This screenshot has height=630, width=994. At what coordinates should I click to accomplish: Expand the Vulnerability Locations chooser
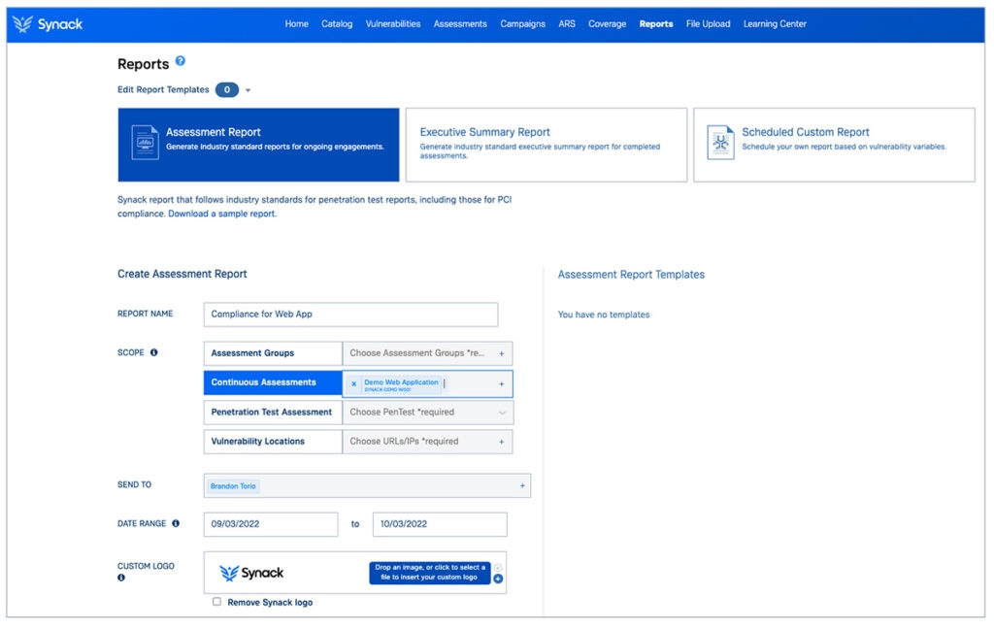501,442
